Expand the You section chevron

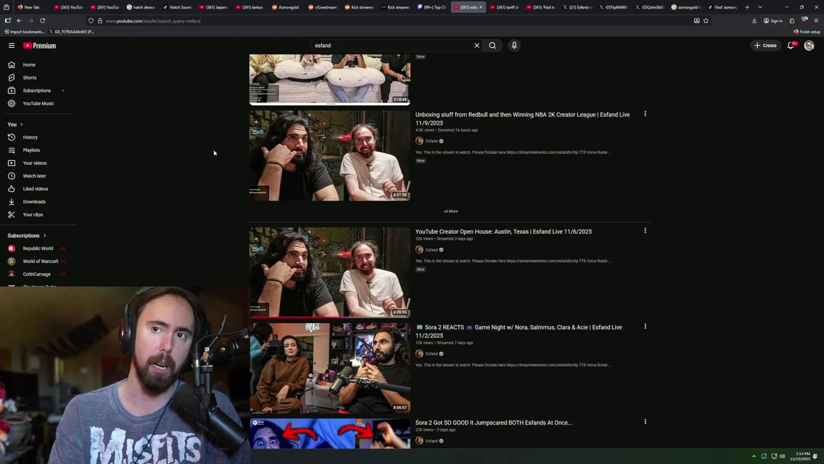pos(21,124)
